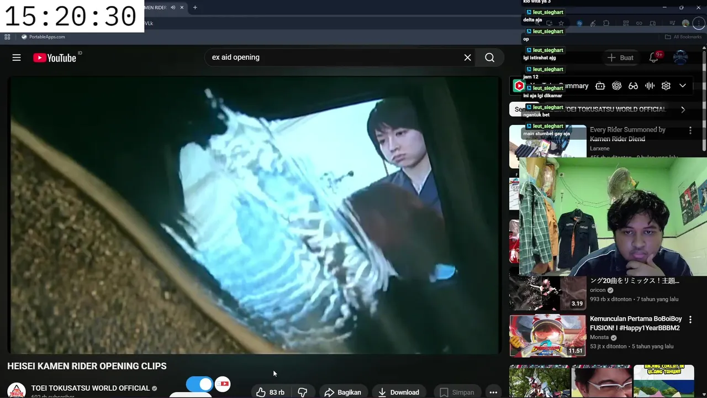The width and height of the screenshot is (707, 398).
Task: Open the Monsta channel name
Action: tap(599, 337)
